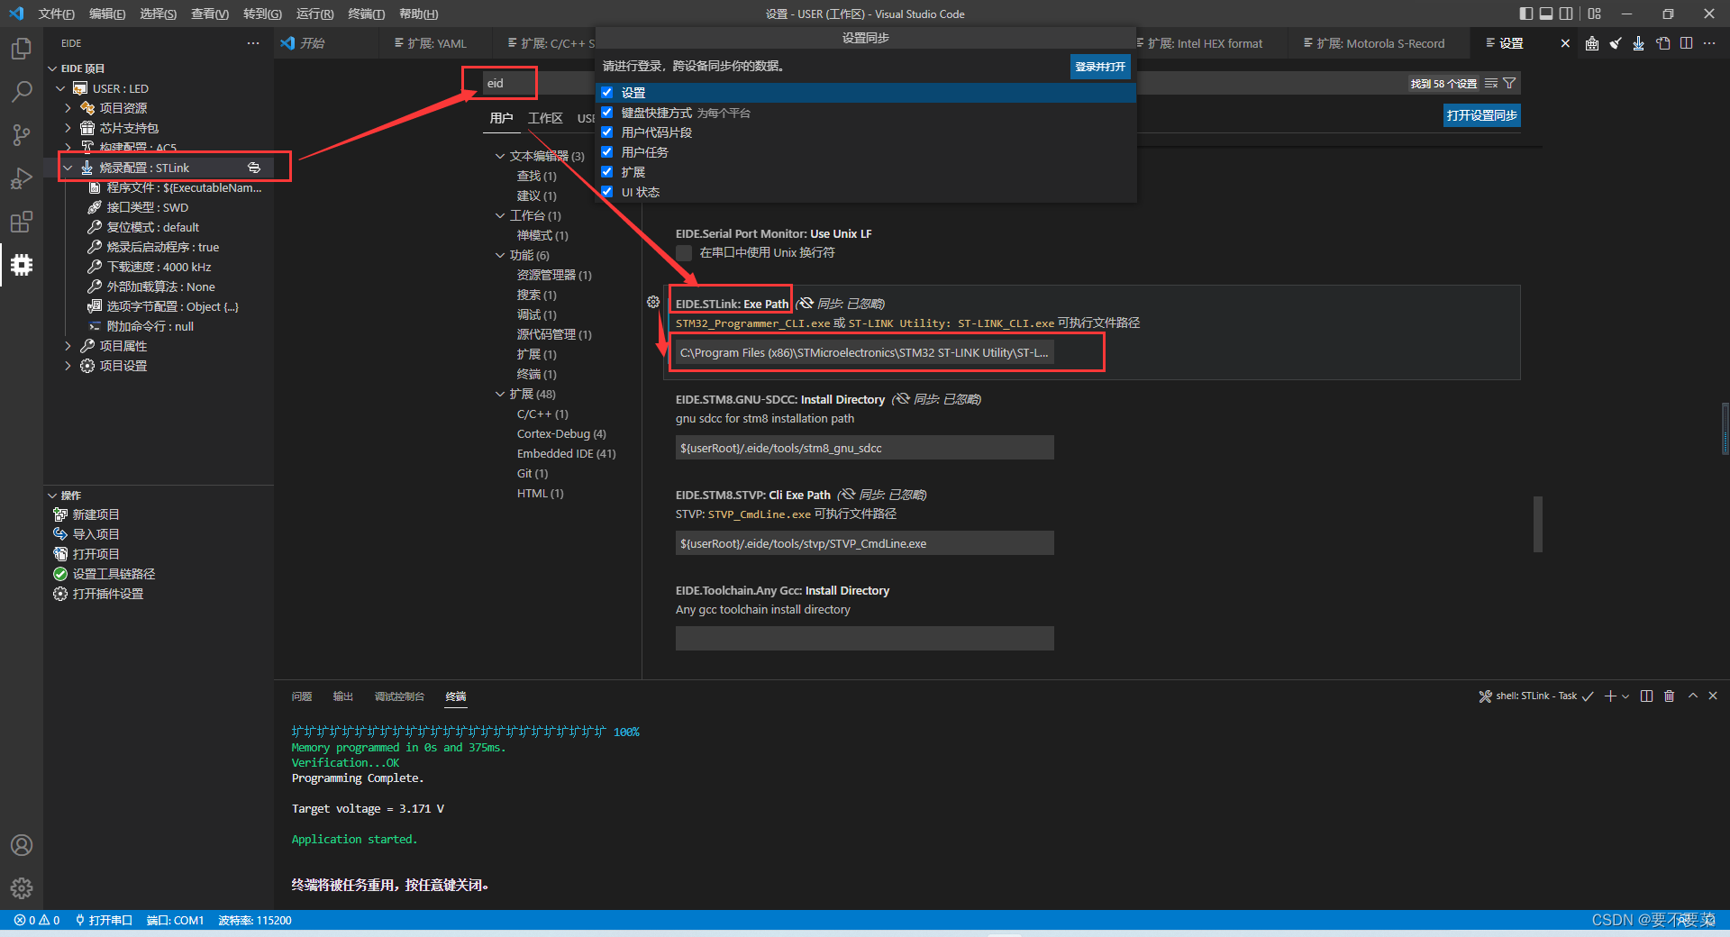This screenshot has height=937, width=1730.
Task: Open the EIDE chip icon view
Action: [22, 265]
